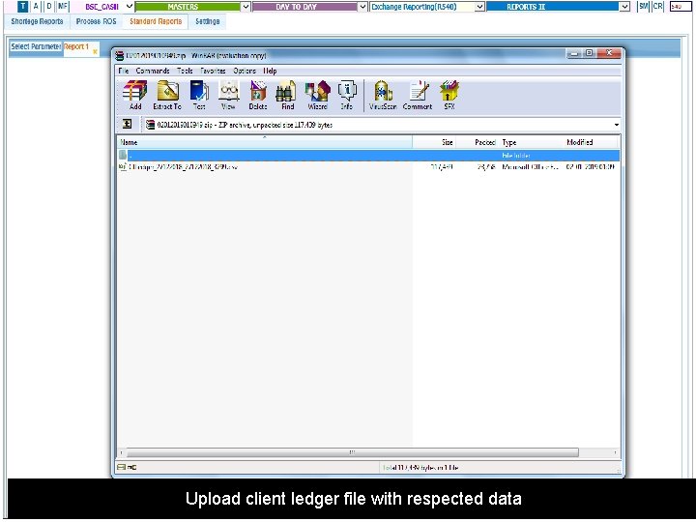Screen dimensions: 696x522
Task: Open the WinRAR Help menu
Action: (x=270, y=71)
